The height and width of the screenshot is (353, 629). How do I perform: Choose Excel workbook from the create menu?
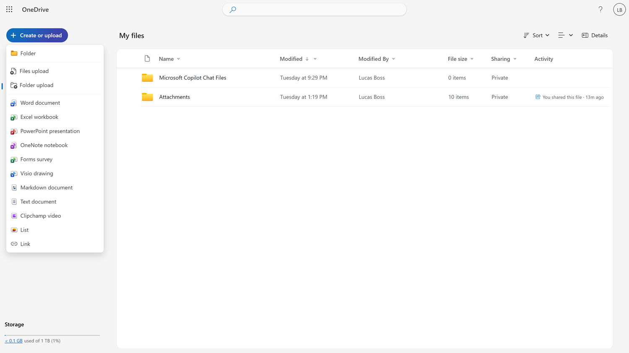[x=39, y=117]
